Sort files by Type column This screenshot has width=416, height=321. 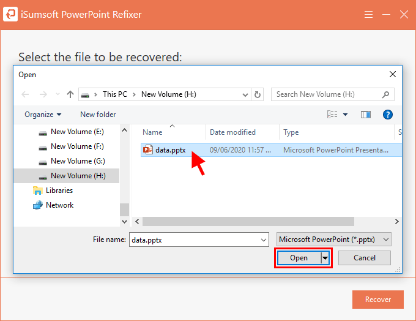(291, 132)
